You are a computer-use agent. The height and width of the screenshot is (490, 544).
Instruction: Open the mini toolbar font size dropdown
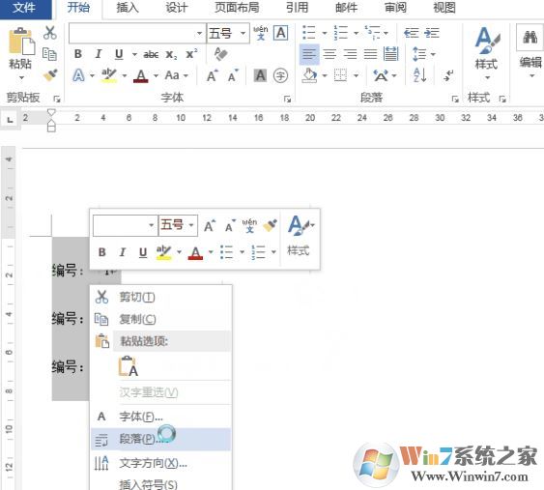[191, 225]
